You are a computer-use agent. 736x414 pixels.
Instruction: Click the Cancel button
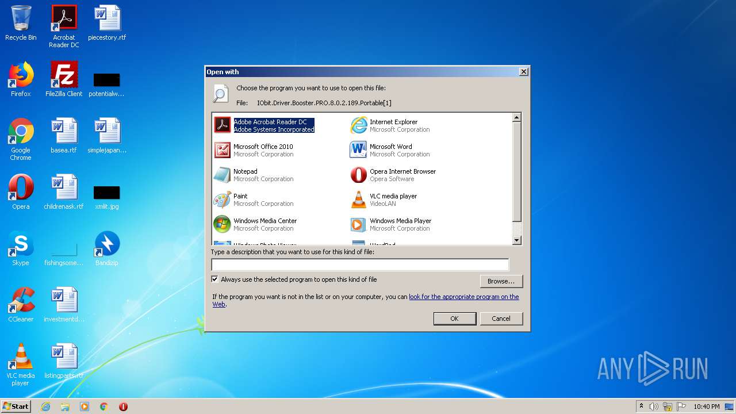501,319
